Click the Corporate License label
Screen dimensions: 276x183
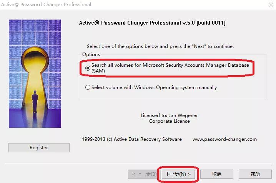(170, 121)
